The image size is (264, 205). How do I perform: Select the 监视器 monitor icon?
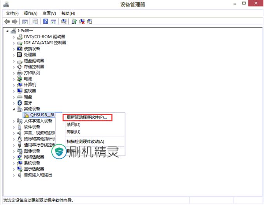(x=19, y=91)
